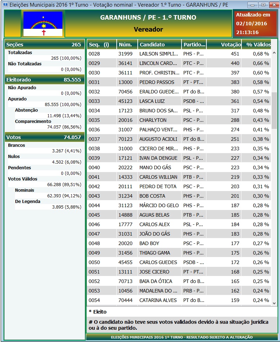Screen dimensions: 280x342
Task: Minimize the Eleições Municipais window
Action: point(252,5)
